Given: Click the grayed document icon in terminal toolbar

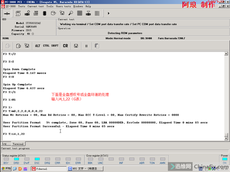Looking at the screenshot, I should click(8, 46).
